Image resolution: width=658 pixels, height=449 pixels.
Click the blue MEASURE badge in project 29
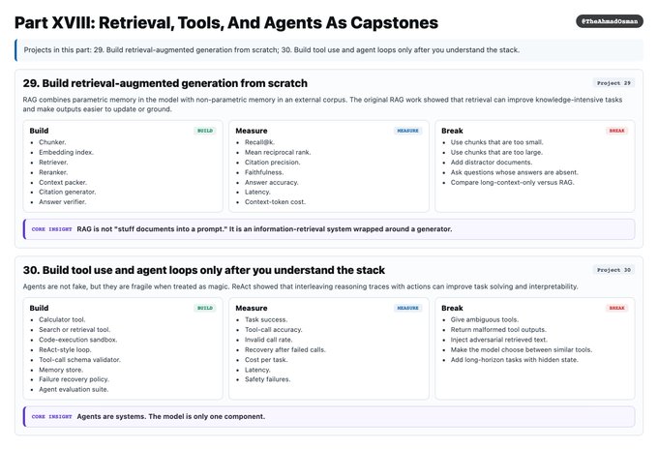point(408,131)
